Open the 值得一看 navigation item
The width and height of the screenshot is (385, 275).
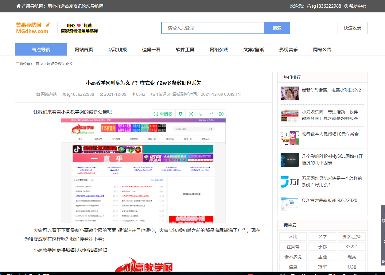[151, 49]
